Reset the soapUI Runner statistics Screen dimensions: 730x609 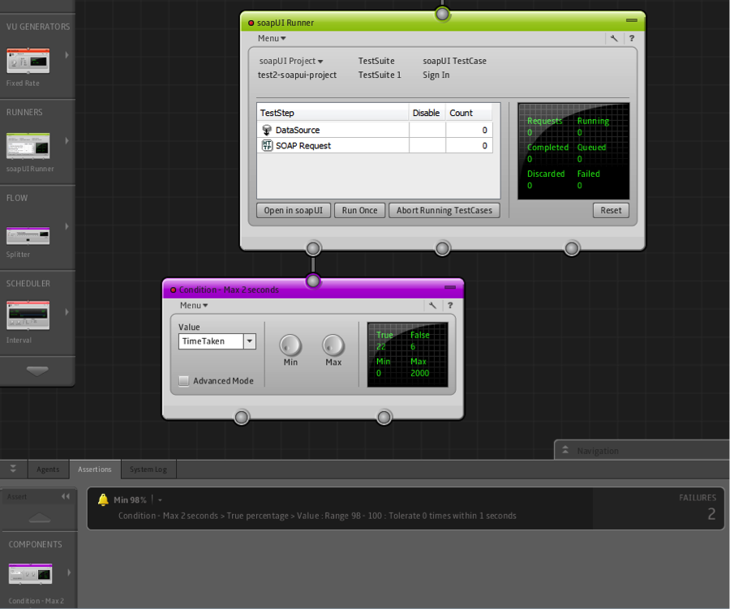(x=611, y=211)
